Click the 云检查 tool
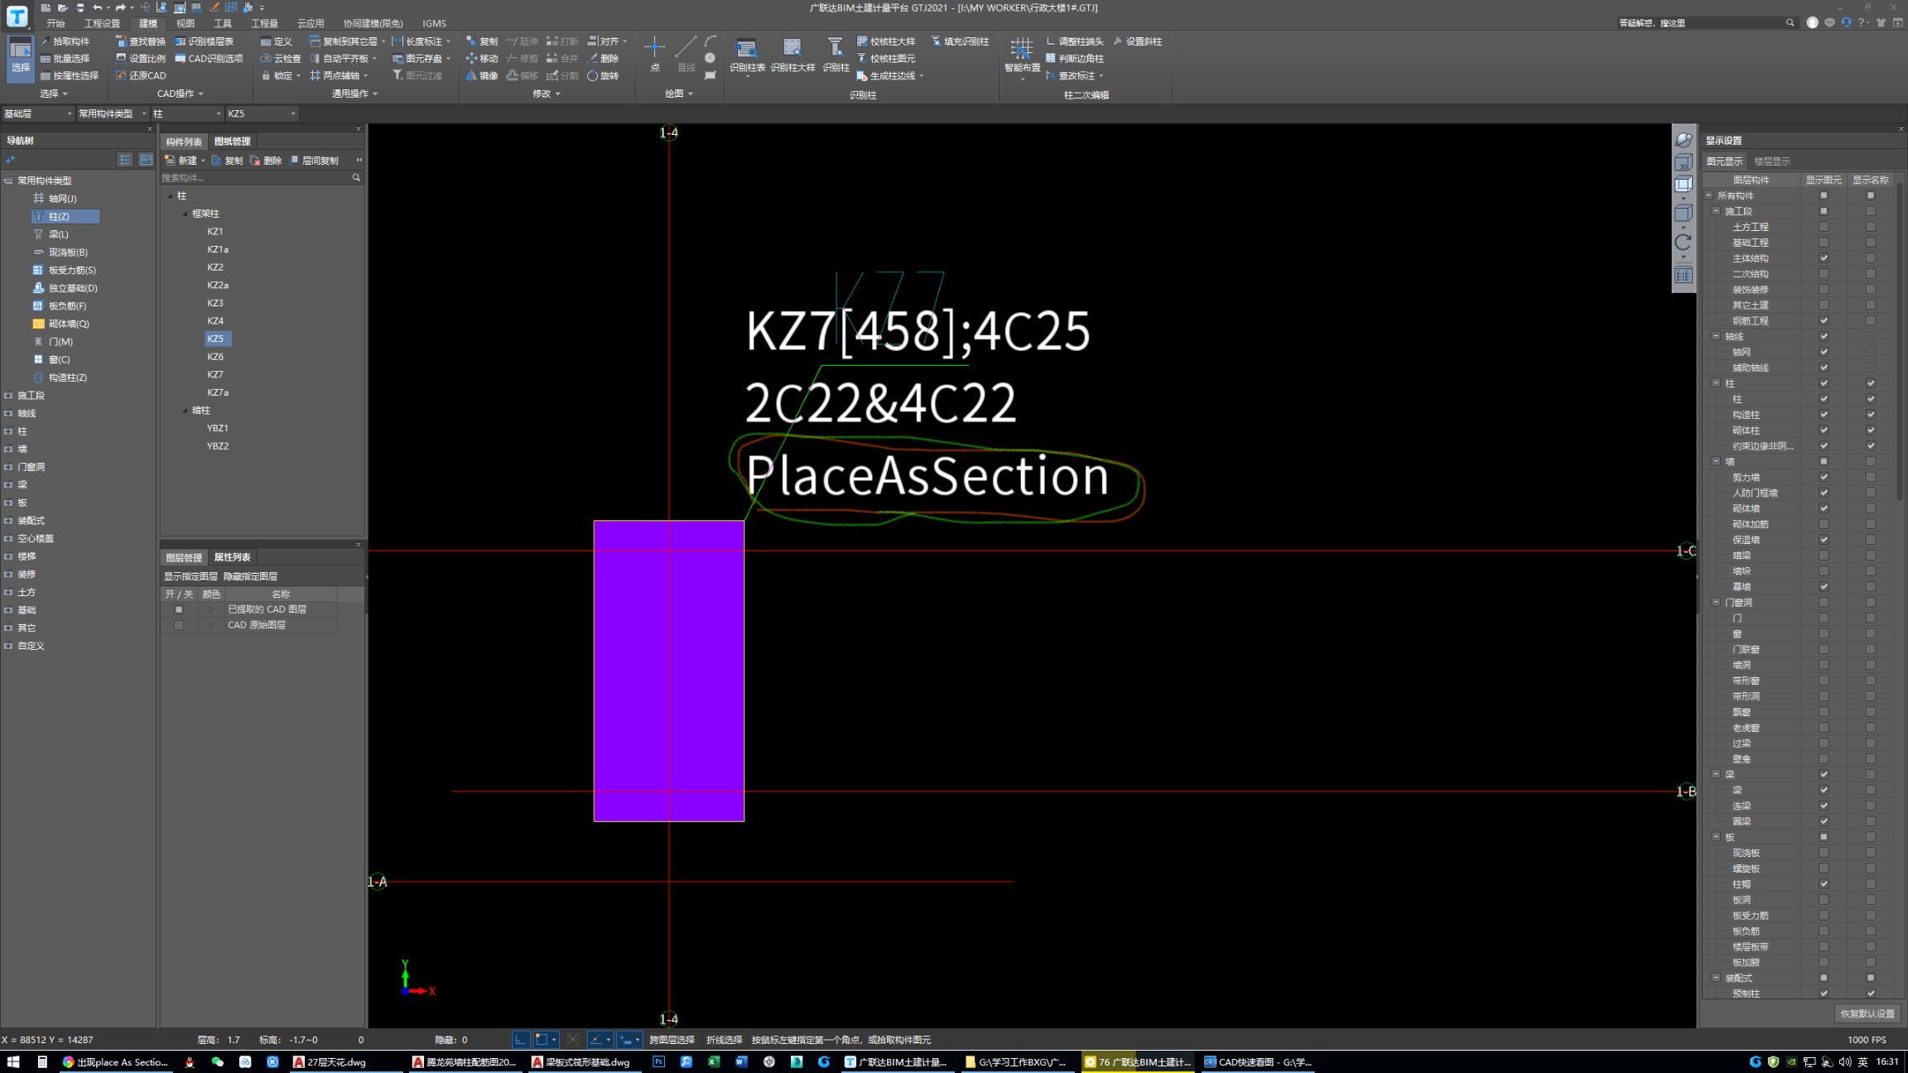1908x1073 pixels. click(x=281, y=59)
